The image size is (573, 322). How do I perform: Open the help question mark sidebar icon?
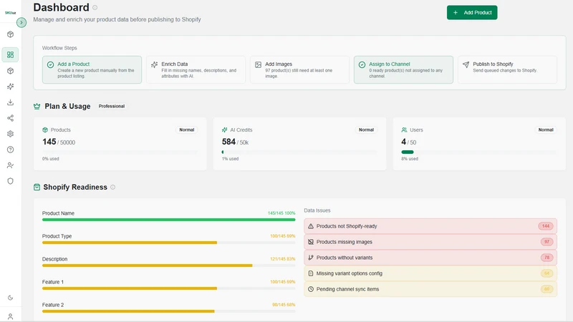click(x=10, y=150)
